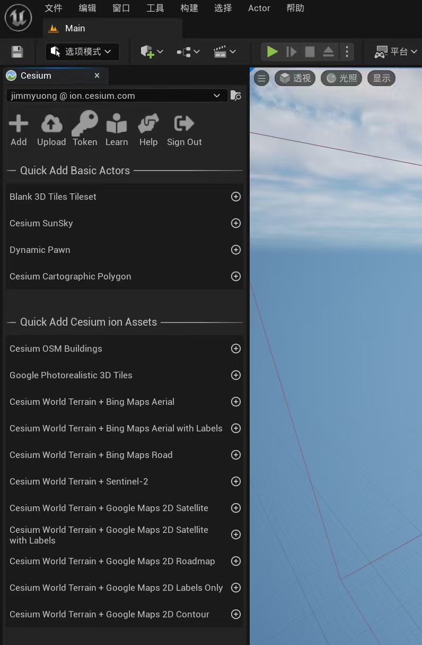Screen dimensions: 422x645
Task: Click the 光照 lighting view mode button
Action: tap(341, 79)
